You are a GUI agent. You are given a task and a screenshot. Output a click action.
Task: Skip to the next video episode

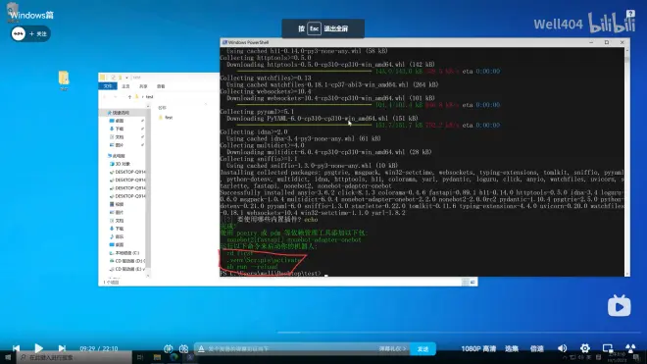click(62, 348)
